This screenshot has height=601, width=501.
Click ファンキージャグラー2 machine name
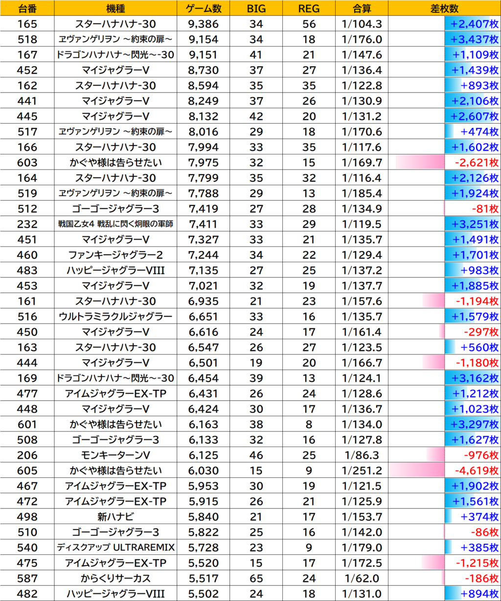point(116,254)
